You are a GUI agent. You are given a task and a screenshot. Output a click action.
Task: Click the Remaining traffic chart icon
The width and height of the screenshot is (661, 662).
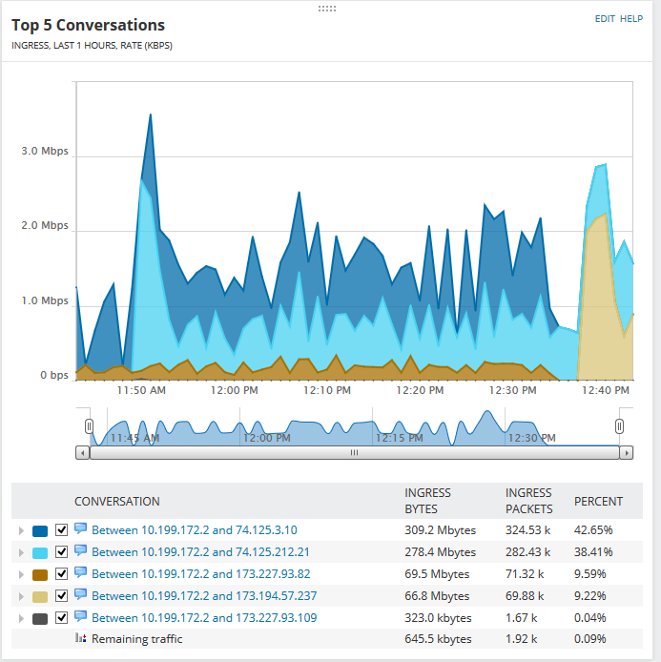click(x=81, y=637)
